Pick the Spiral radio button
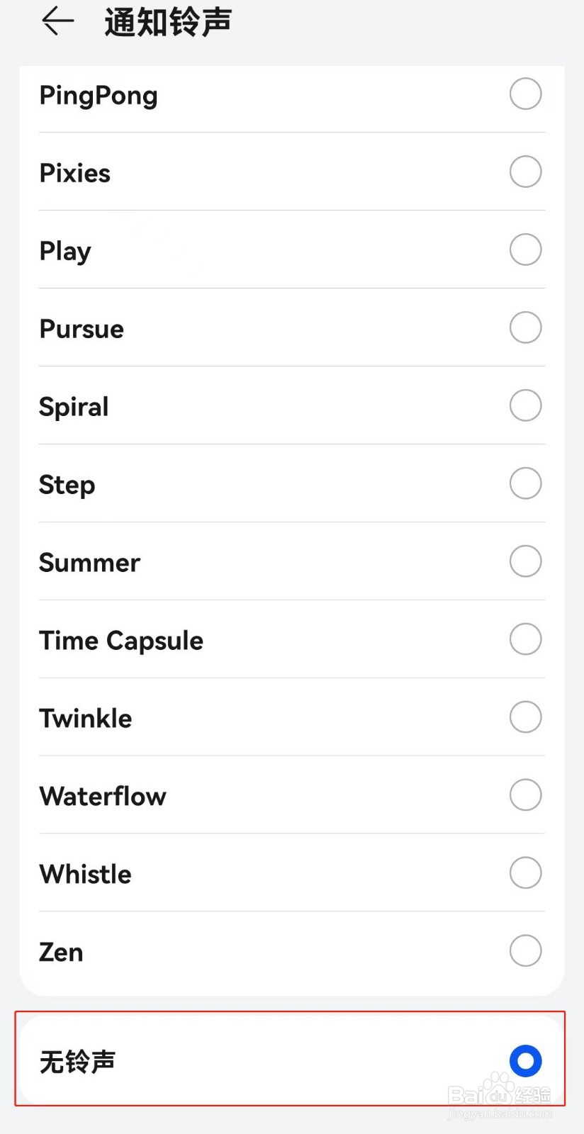This screenshot has height=1134, width=584. point(525,406)
